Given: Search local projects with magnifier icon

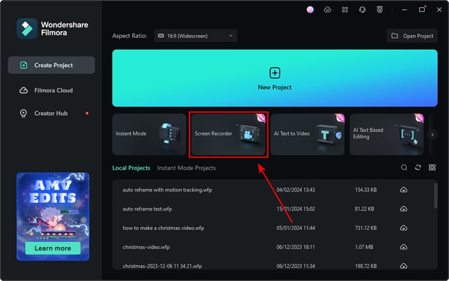Looking at the screenshot, I should click(403, 167).
